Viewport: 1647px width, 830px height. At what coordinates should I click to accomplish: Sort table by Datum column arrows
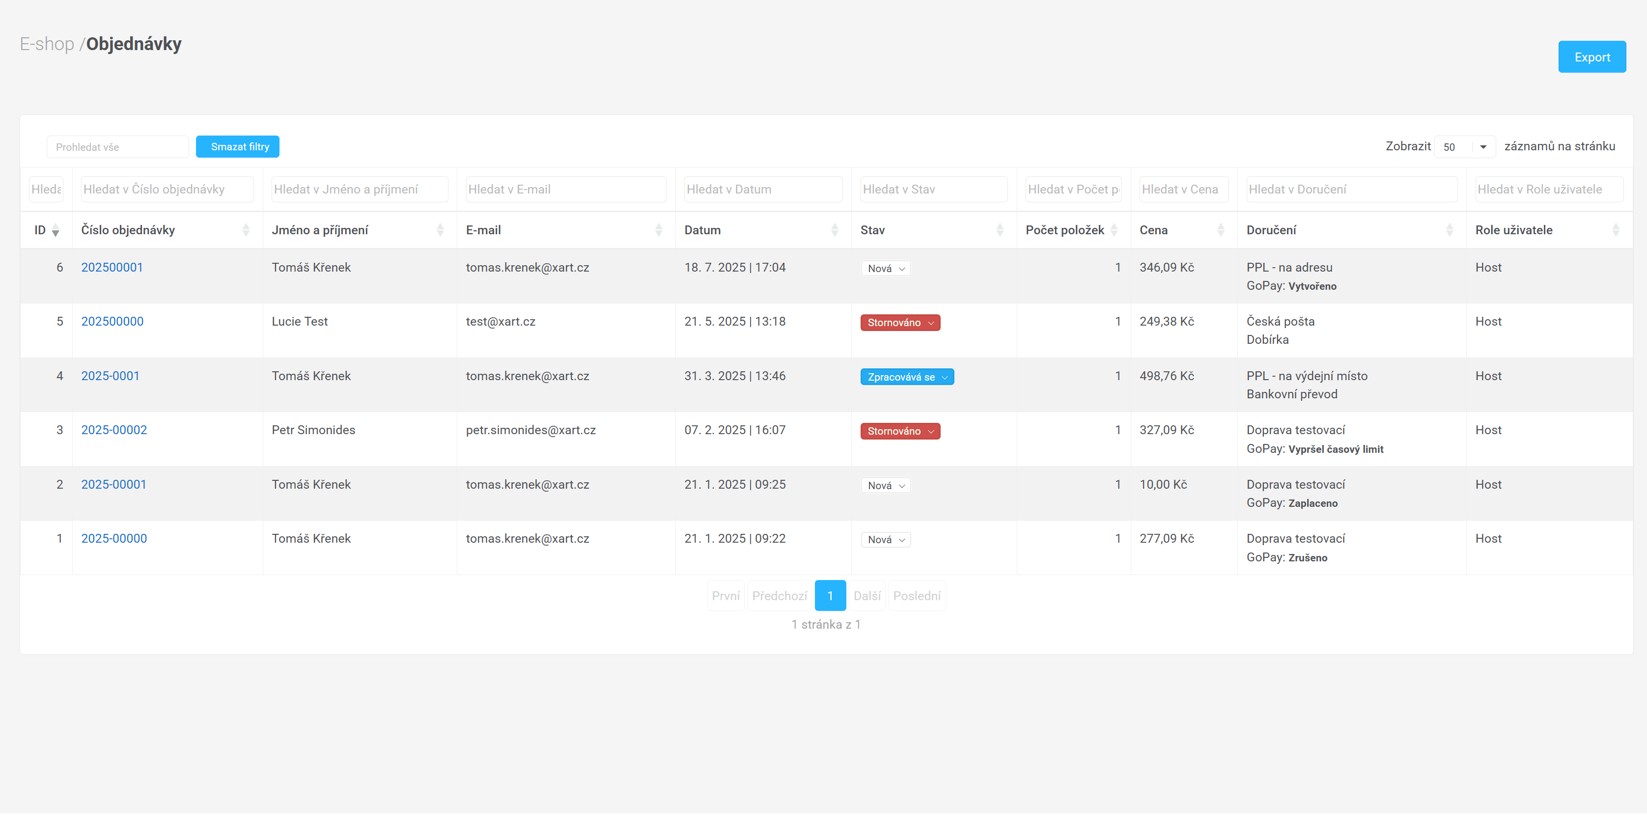835,230
